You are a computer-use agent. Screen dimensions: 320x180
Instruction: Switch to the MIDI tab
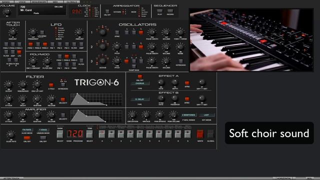point(55,2)
